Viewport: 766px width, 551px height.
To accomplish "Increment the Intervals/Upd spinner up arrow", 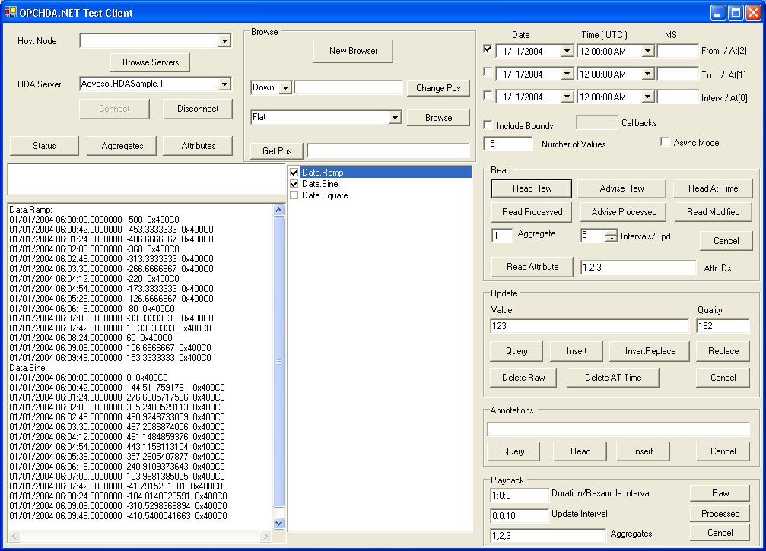I will pyautogui.click(x=611, y=233).
